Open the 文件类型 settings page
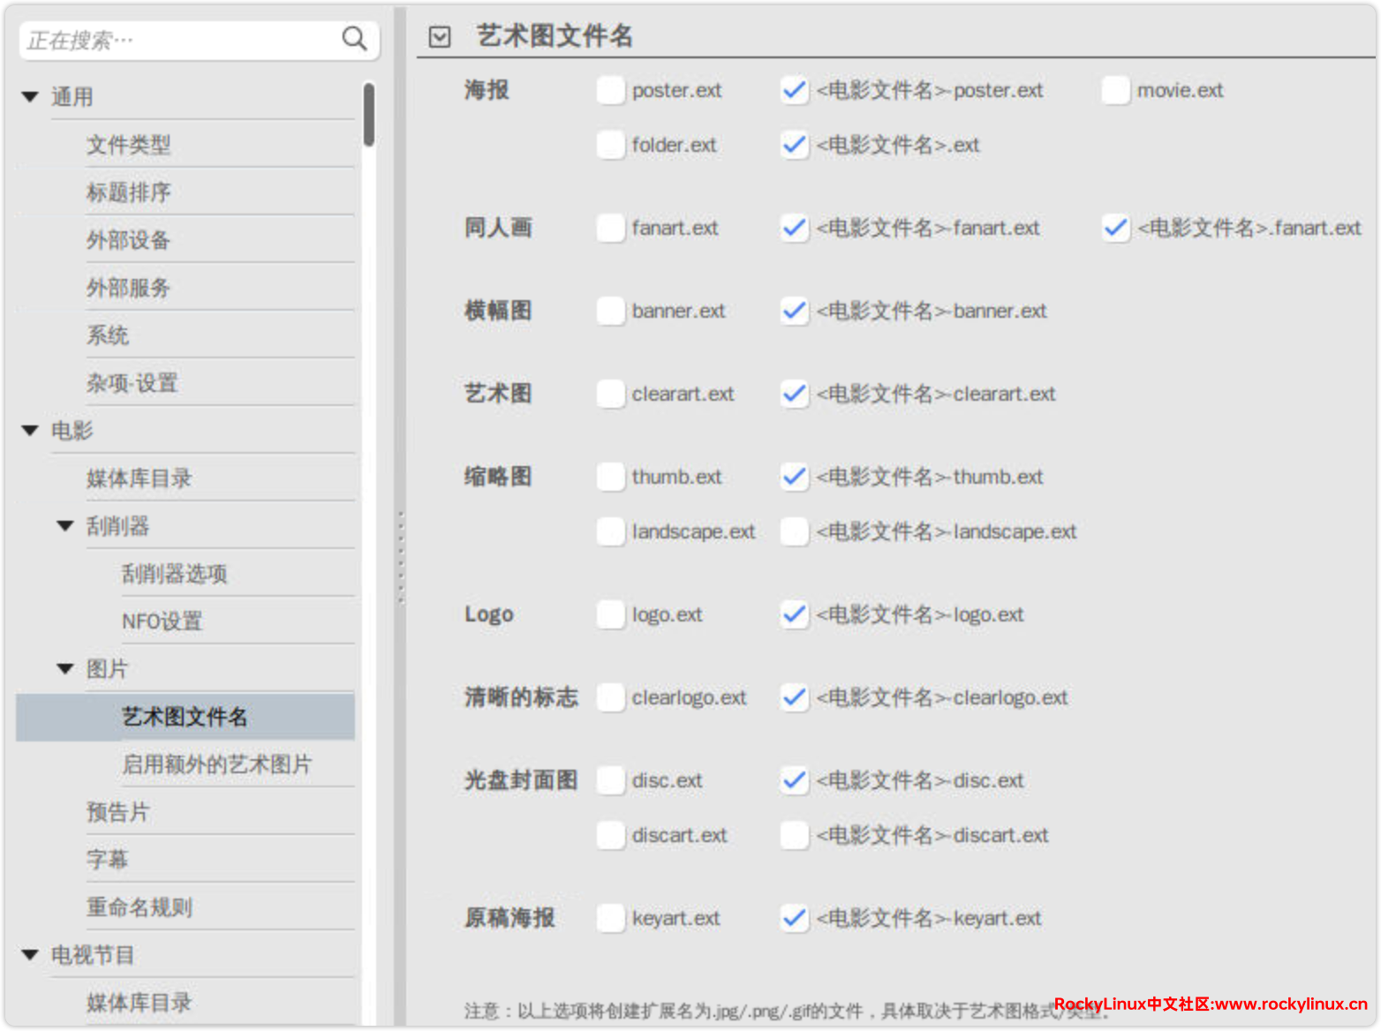 (129, 145)
